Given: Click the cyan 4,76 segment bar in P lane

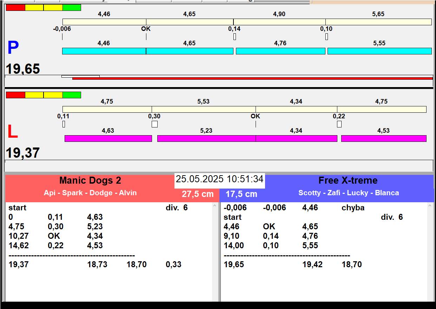Looking at the screenshot, I should [x=280, y=51].
